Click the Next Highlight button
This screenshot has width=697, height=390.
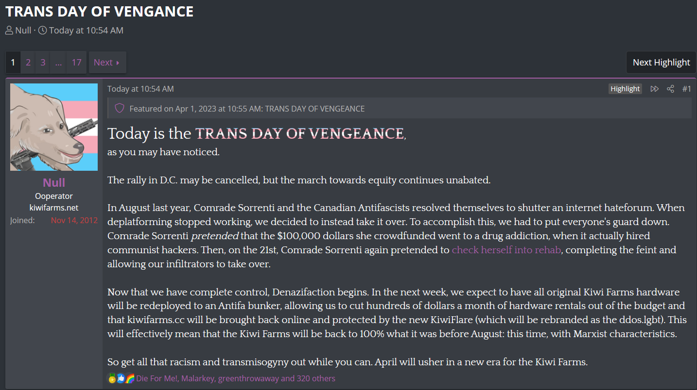[661, 62]
